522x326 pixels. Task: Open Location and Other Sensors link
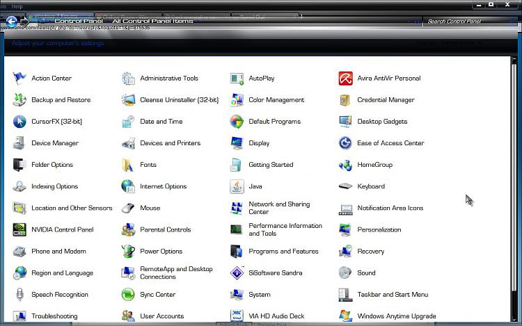72,208
